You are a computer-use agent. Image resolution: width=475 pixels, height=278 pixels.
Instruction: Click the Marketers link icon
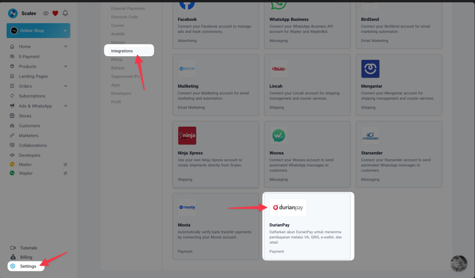coord(12,136)
